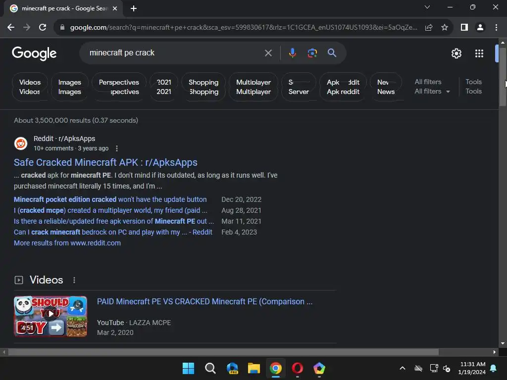Viewport: 507px width, 380px height.
Task: Click the magnifier search button
Action: (332, 53)
